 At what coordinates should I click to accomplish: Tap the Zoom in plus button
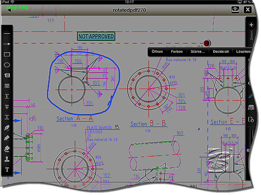pyautogui.click(x=251, y=25)
